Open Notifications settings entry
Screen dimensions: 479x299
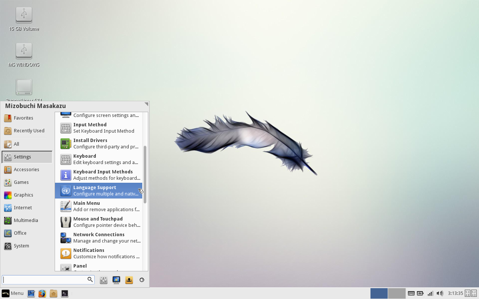(98, 253)
